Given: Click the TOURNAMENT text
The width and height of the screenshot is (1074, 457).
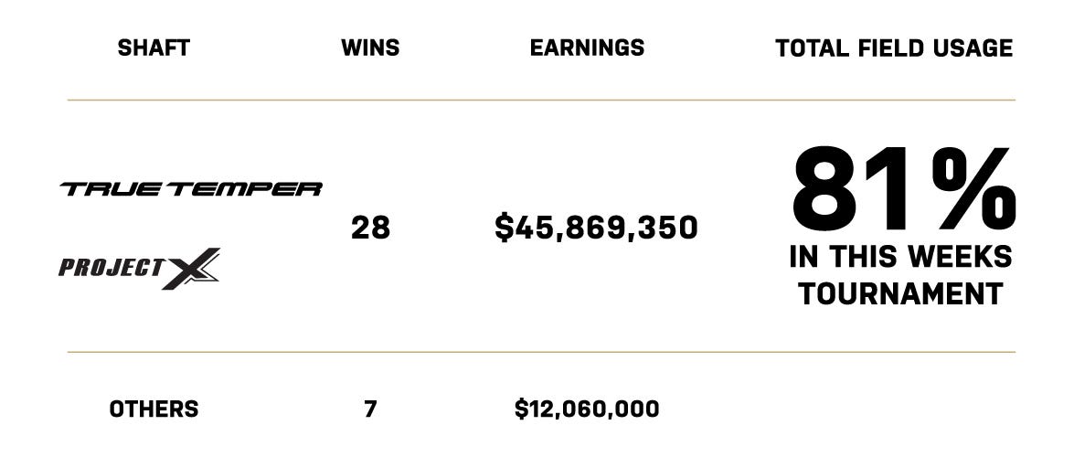Looking at the screenshot, I should click(900, 294).
